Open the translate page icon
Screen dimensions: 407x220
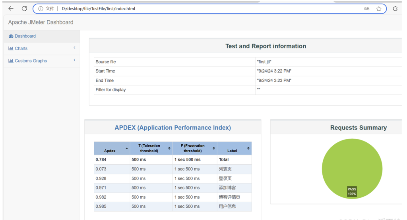[x=366, y=9]
